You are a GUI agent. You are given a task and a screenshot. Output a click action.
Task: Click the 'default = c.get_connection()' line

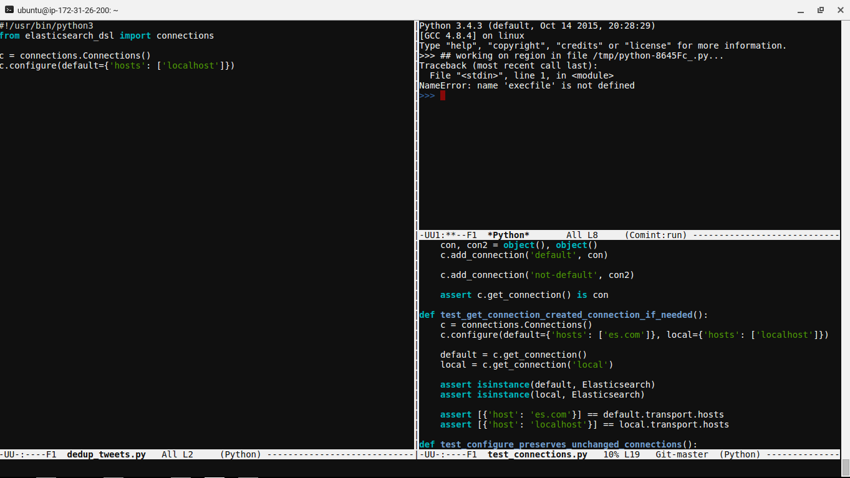click(x=513, y=355)
